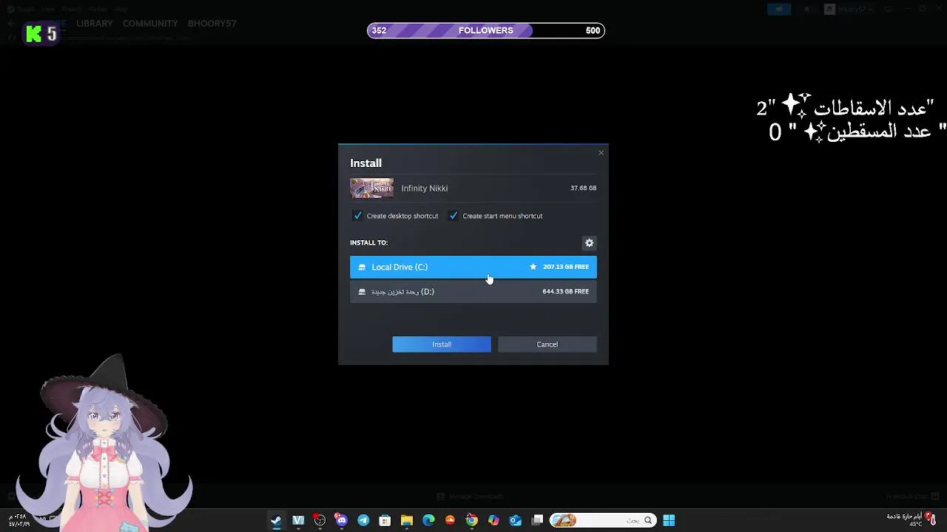
Task: Close the Install dialog with X
Action: tap(601, 153)
